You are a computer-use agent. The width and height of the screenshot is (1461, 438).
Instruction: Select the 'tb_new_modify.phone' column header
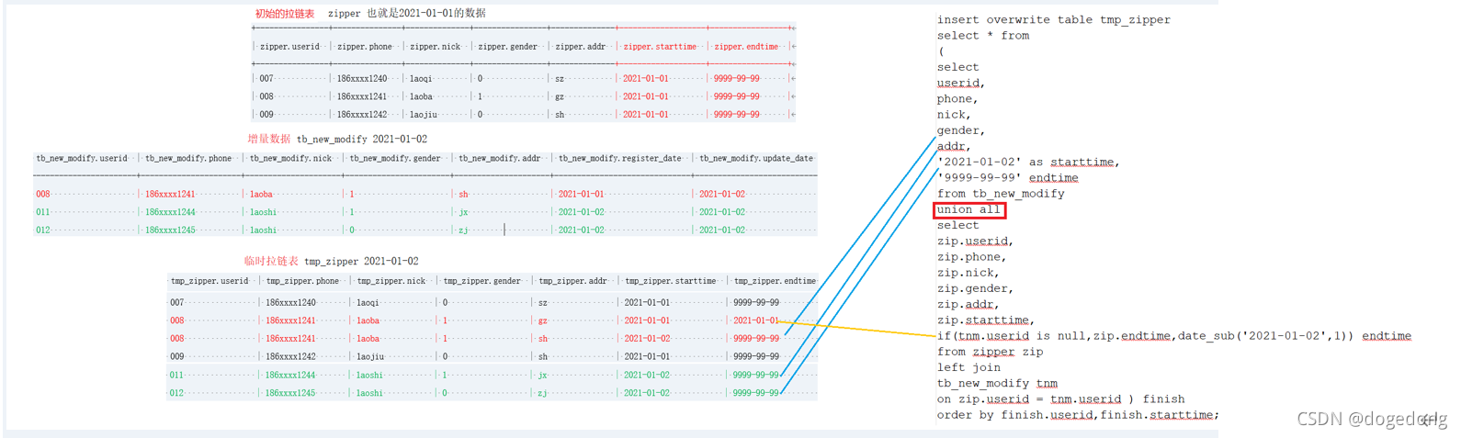188,159
